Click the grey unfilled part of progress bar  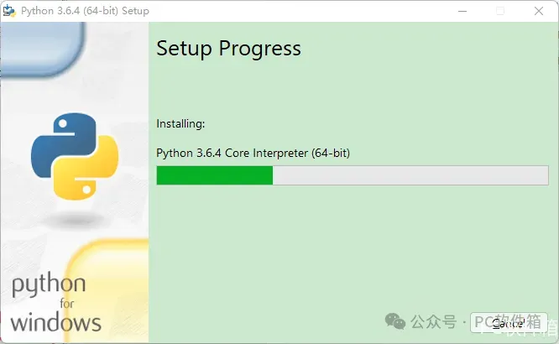[x=410, y=175]
